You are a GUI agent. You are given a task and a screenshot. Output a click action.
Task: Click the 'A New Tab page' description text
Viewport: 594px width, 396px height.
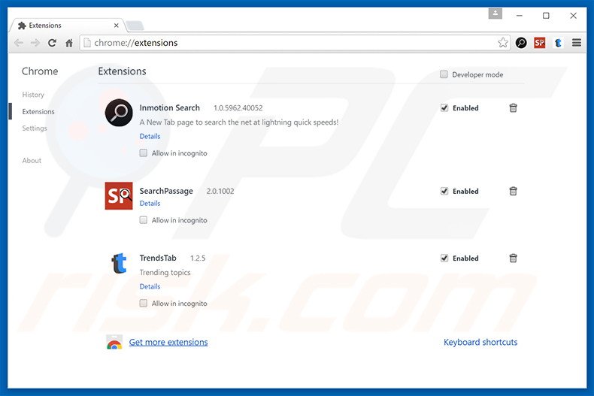pyautogui.click(x=238, y=122)
